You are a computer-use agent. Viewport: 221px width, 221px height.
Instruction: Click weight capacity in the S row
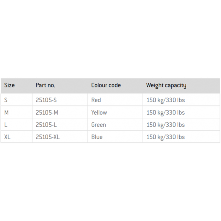pos(166,100)
